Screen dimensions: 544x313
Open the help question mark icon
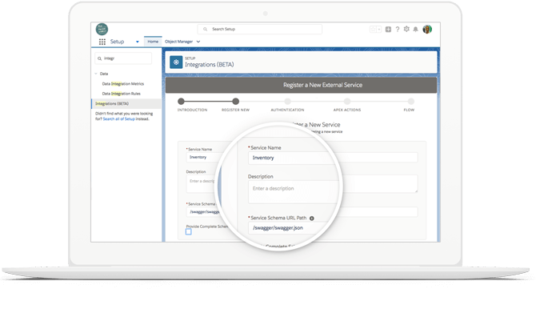pyautogui.click(x=398, y=29)
